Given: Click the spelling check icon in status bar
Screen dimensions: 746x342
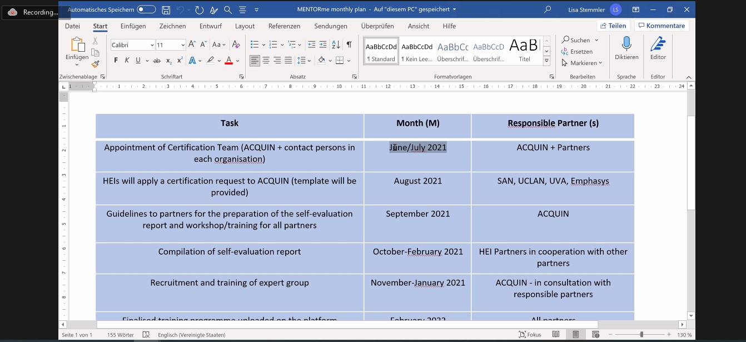Looking at the screenshot, I should pyautogui.click(x=146, y=335).
